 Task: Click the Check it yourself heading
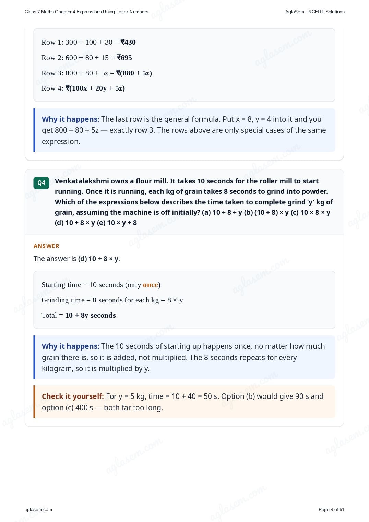pos(73,396)
